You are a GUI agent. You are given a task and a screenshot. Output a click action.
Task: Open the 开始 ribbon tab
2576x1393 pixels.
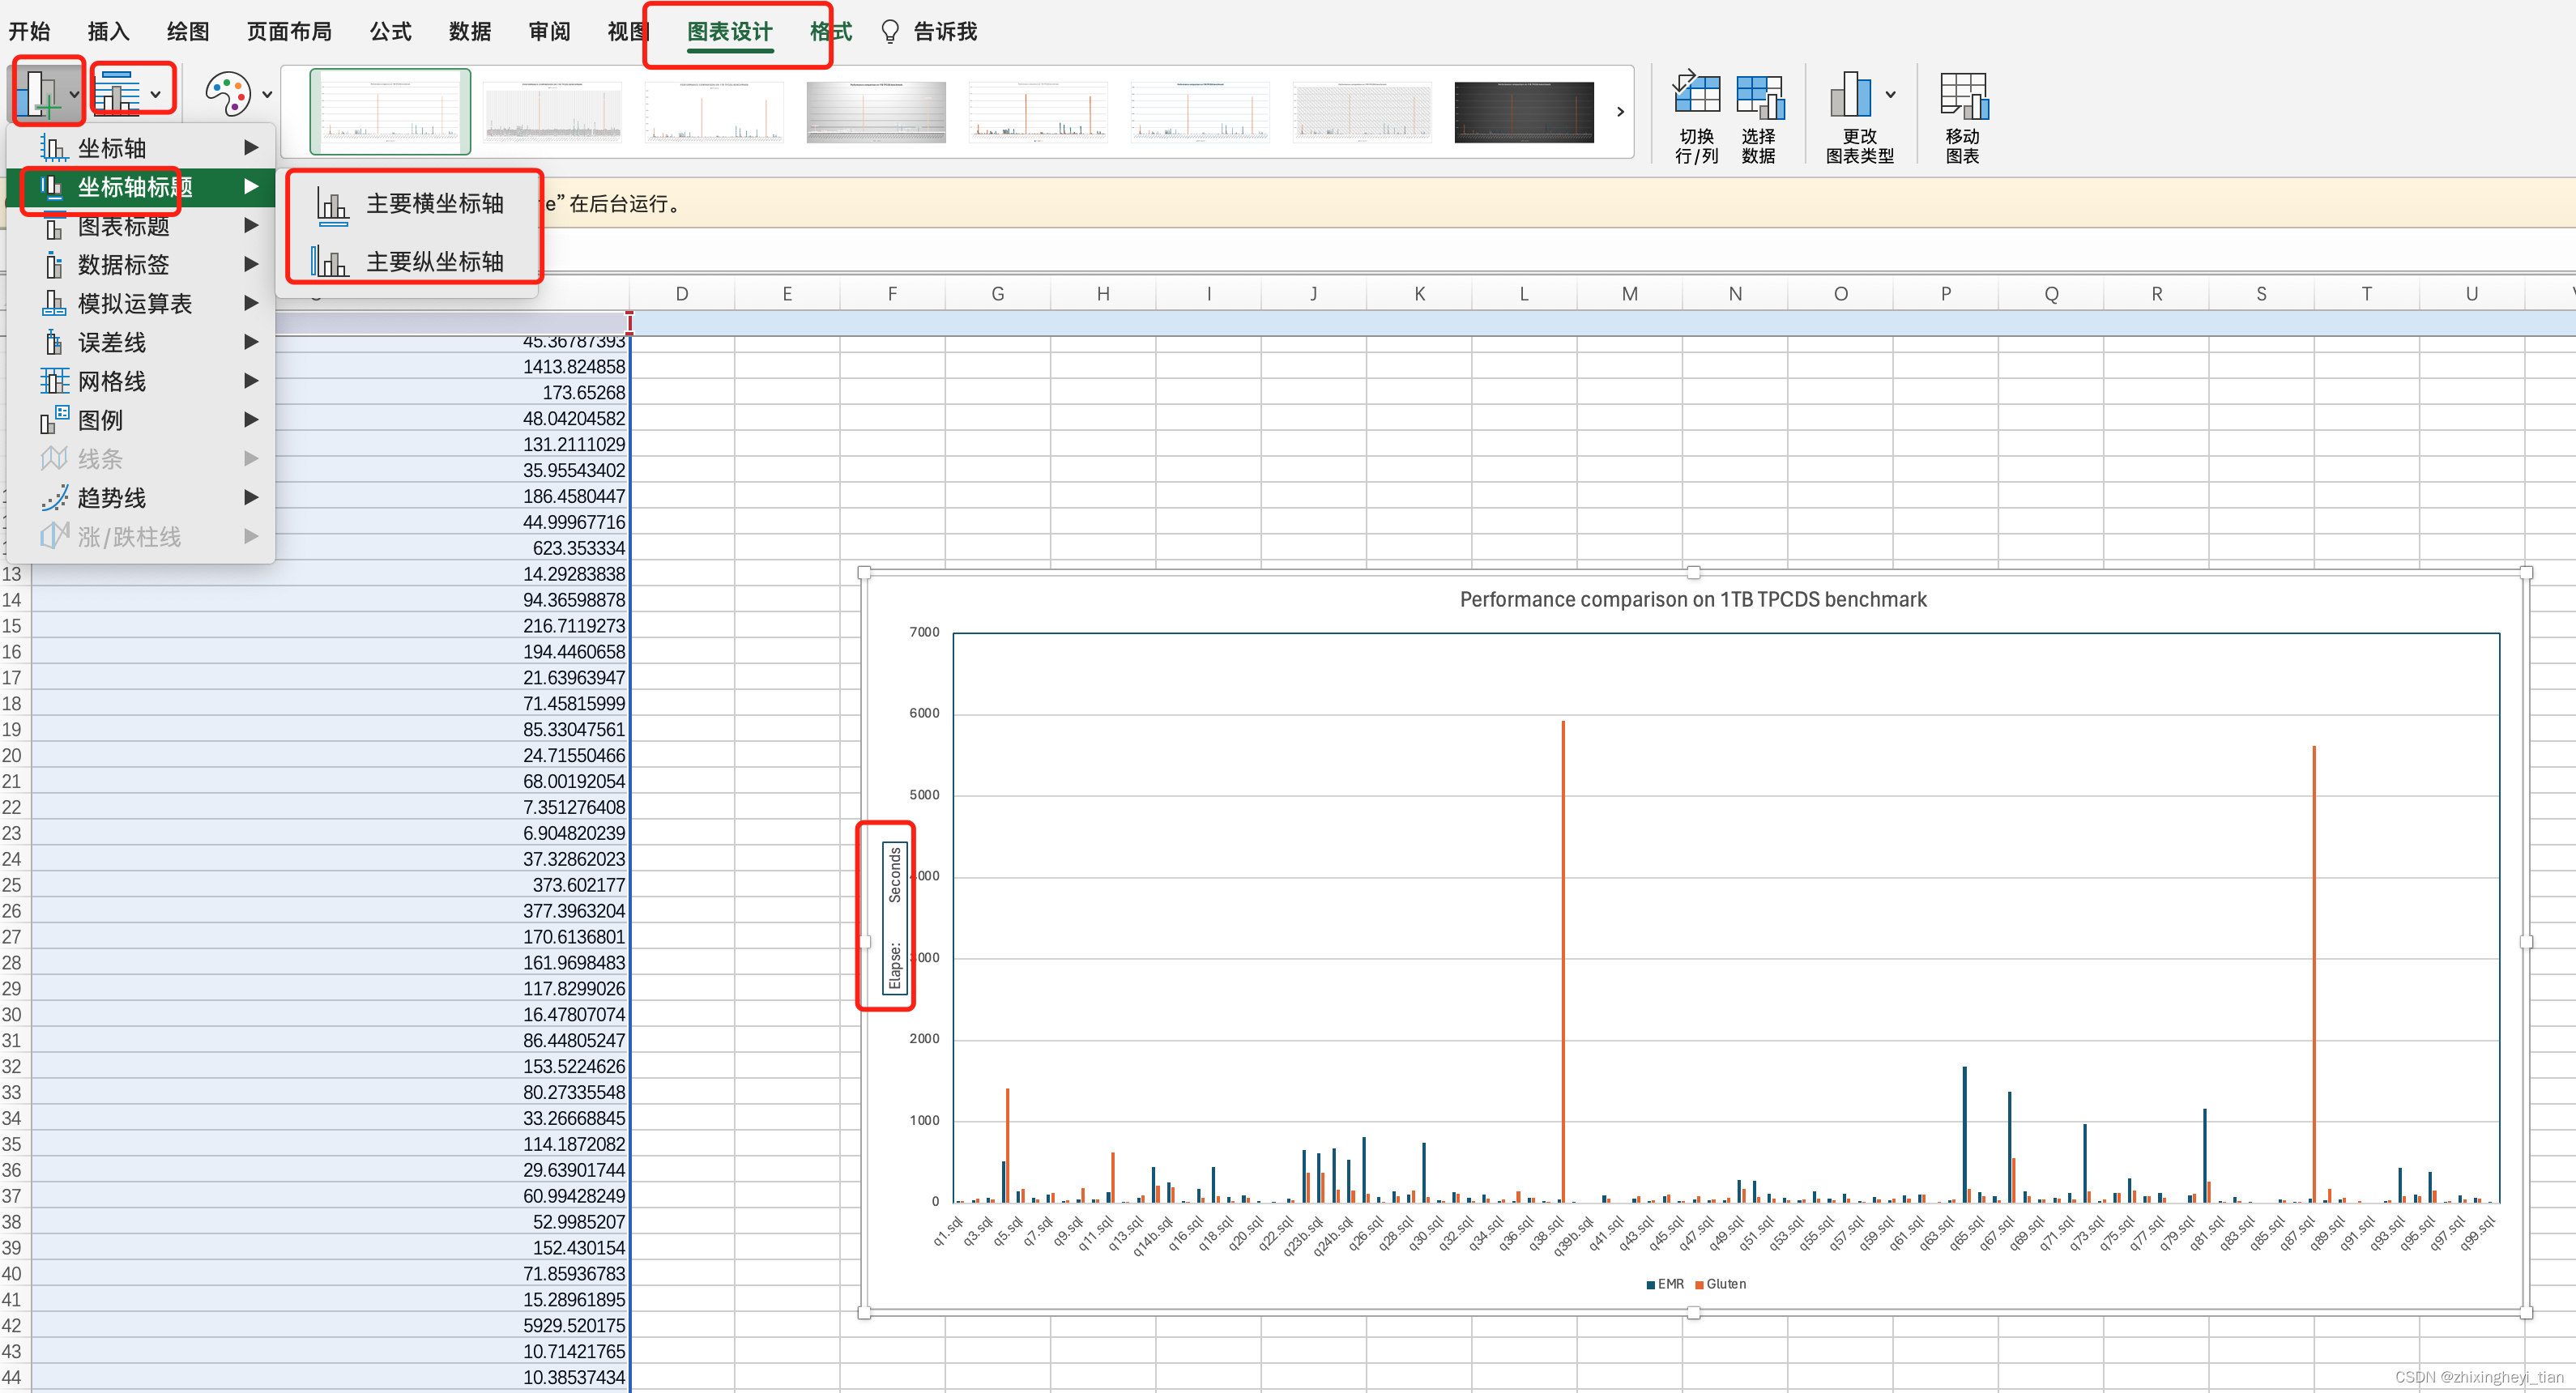tap(29, 32)
